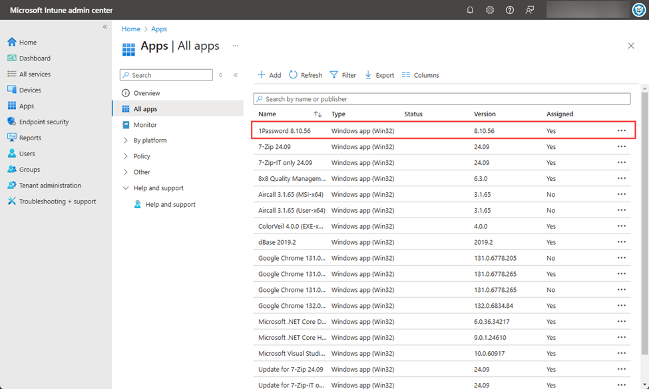Click Add to create new app
Screen dimensions: 649x389
(x=269, y=75)
